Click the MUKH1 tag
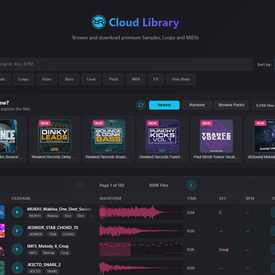 pos(35,215)
